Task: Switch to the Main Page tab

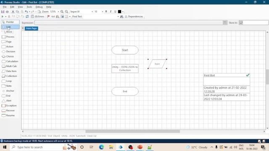Action: click(32, 28)
